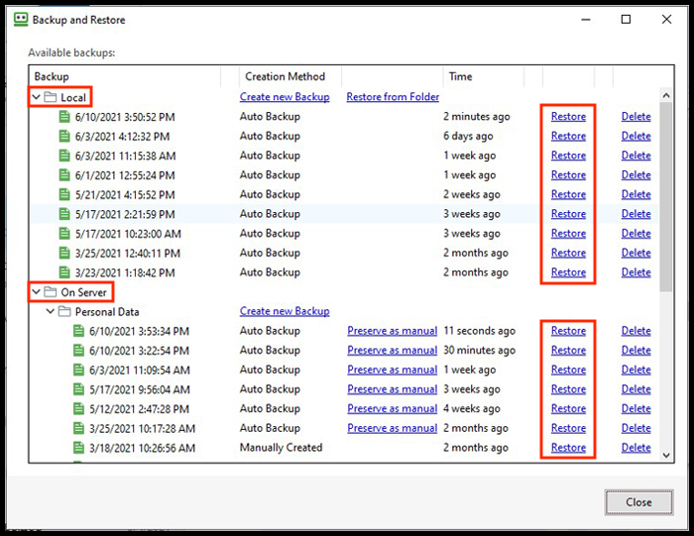Collapse the On Server backups group
694x536 pixels.
coord(37,291)
